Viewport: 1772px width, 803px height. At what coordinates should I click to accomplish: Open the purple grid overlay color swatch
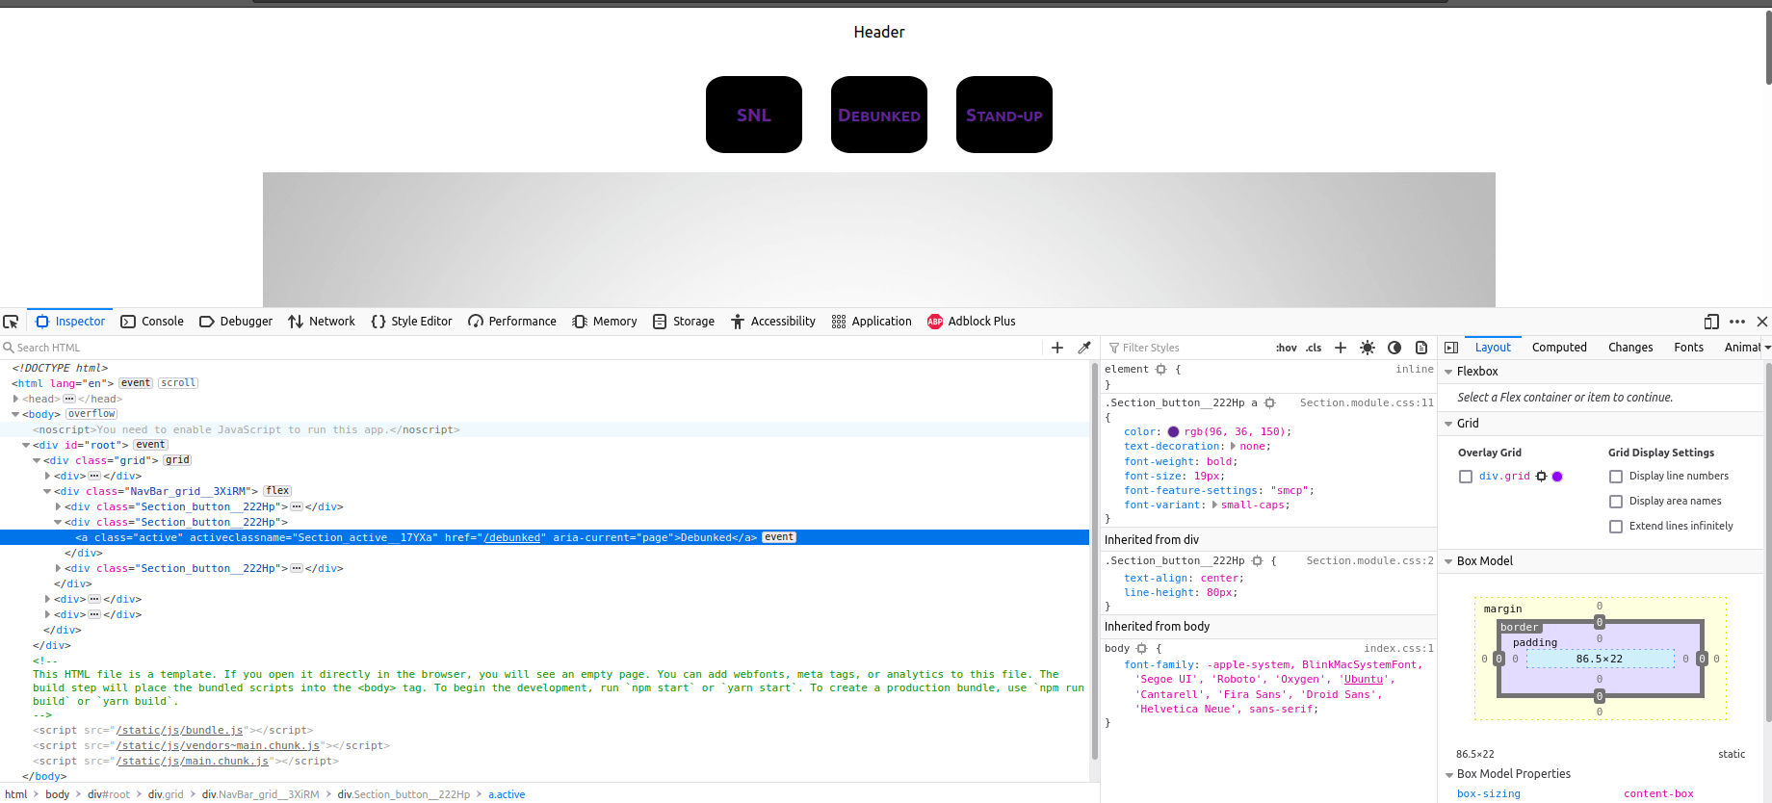(1557, 477)
